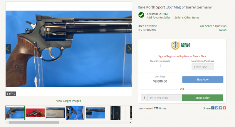Image resolution: width=235 pixels, height=127 pixels.
Task: Select the red background revolver thumbnail
Action: coord(35,113)
